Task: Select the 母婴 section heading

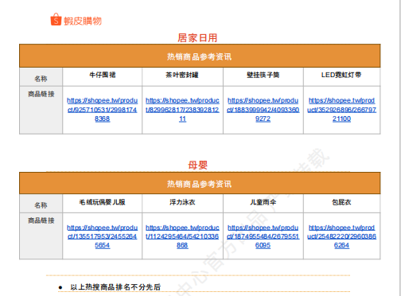Action: coord(197,165)
